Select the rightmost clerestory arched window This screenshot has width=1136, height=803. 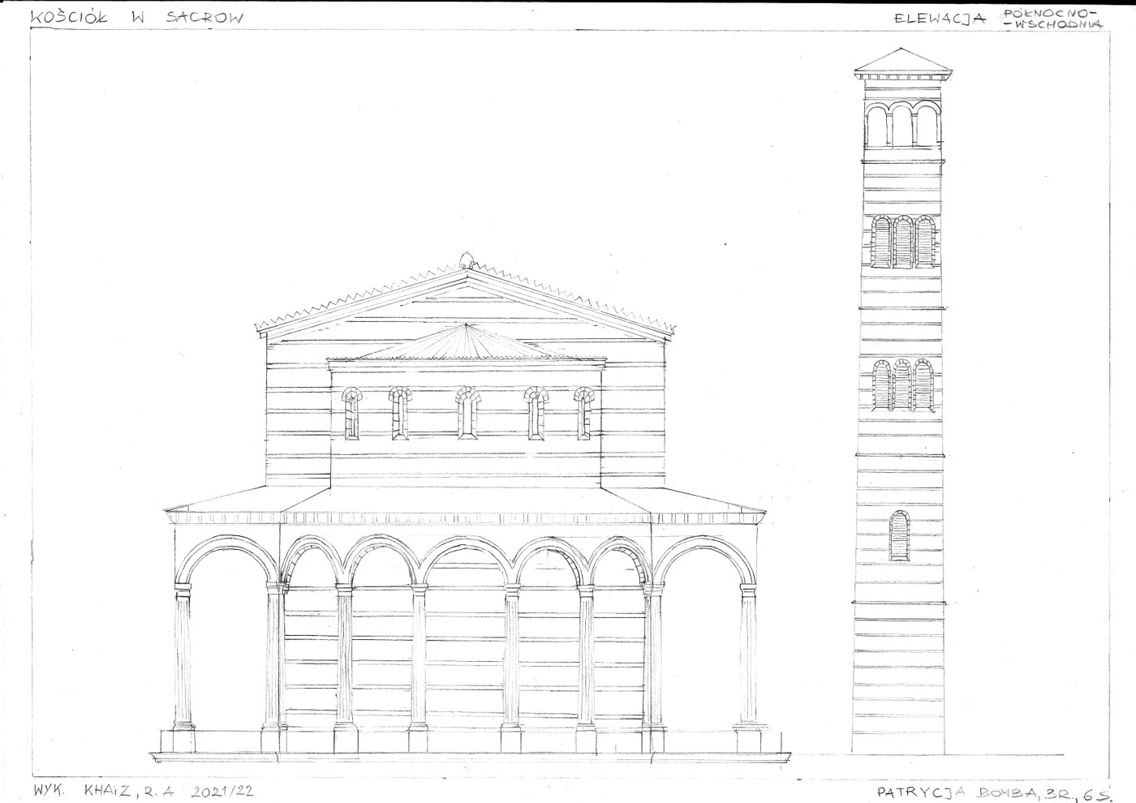click(583, 413)
